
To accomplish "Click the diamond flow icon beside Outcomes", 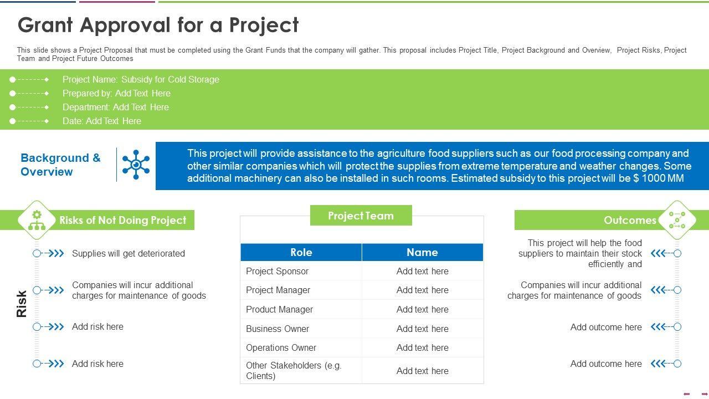I will point(677,220).
